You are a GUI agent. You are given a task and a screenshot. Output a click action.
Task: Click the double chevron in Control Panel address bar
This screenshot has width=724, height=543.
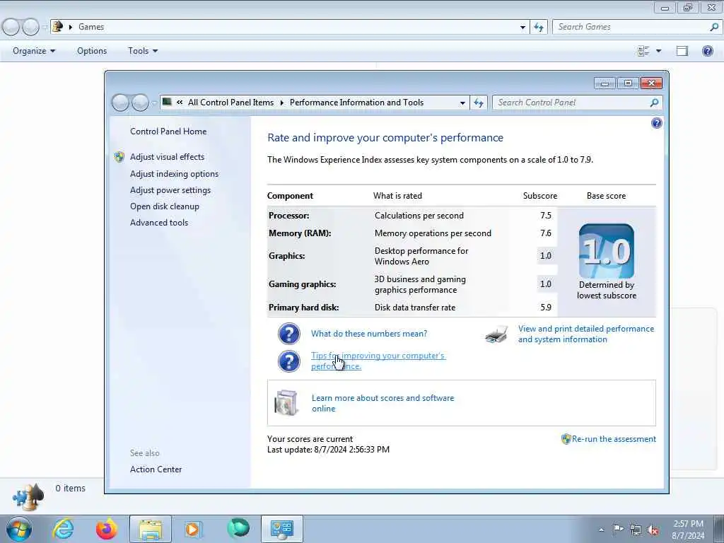pyautogui.click(x=180, y=103)
